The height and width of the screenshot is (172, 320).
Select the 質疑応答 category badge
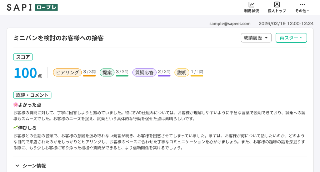pyautogui.click(x=144, y=73)
